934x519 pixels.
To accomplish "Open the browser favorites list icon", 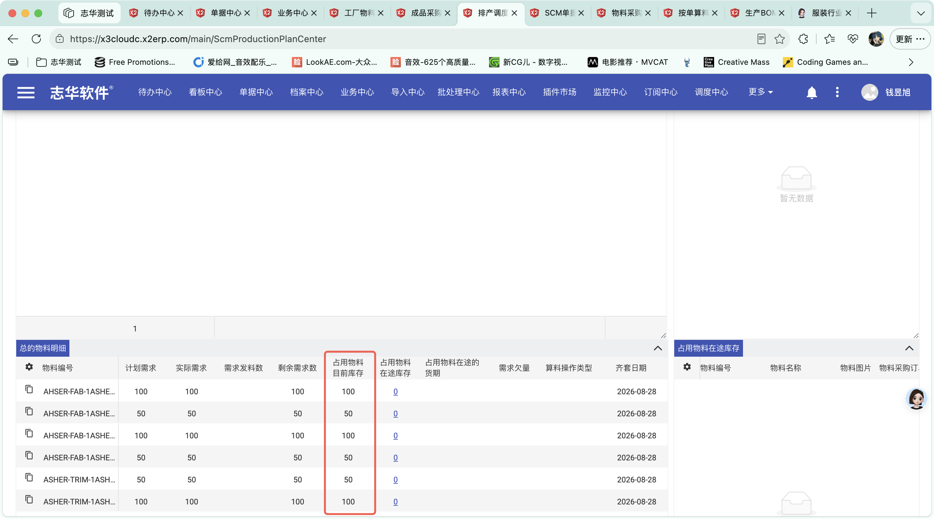I will click(830, 39).
